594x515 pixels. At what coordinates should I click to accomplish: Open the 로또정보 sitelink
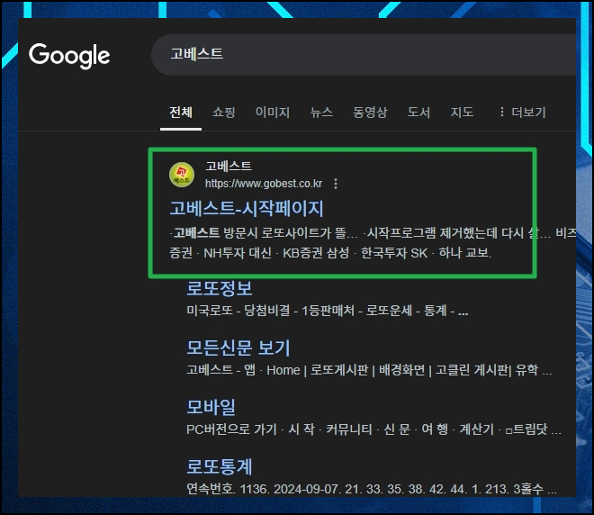[x=220, y=288]
